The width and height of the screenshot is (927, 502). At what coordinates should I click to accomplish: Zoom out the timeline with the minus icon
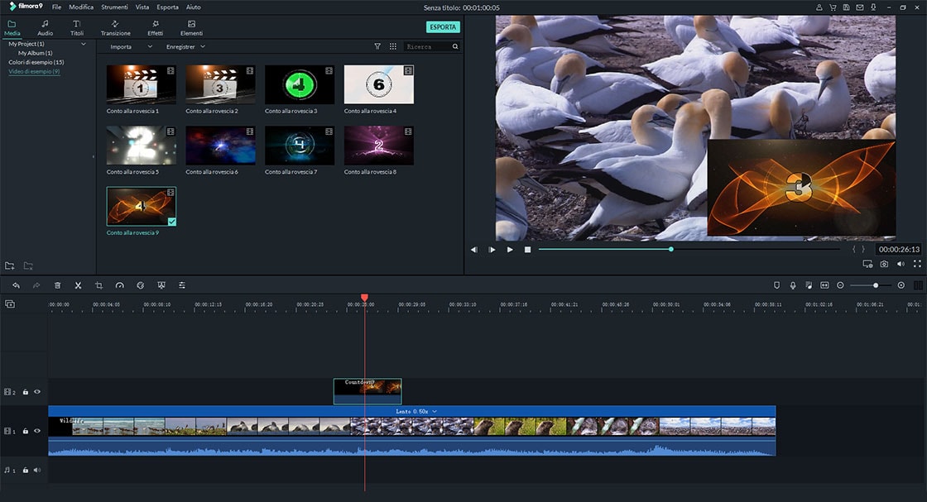pos(840,285)
